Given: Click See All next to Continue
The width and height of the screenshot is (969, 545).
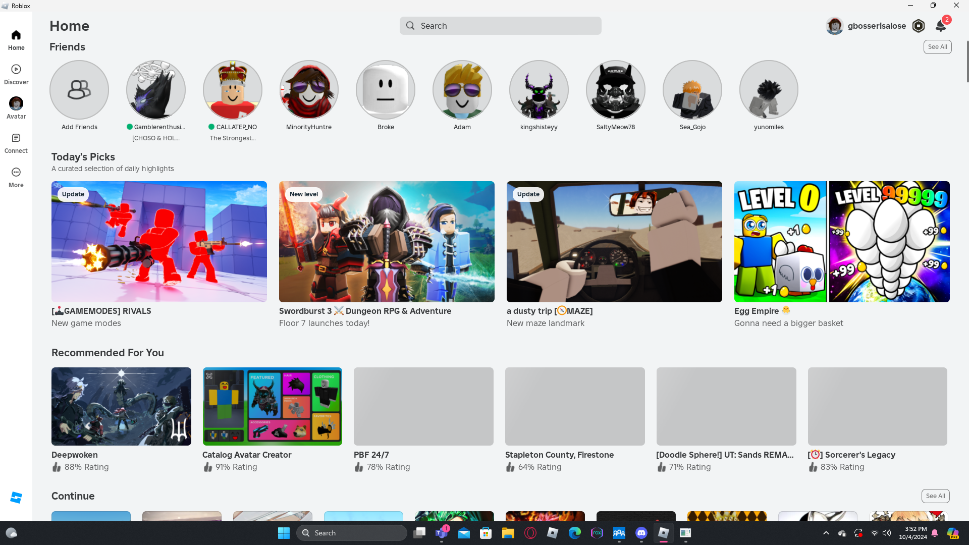Looking at the screenshot, I should coord(935,496).
